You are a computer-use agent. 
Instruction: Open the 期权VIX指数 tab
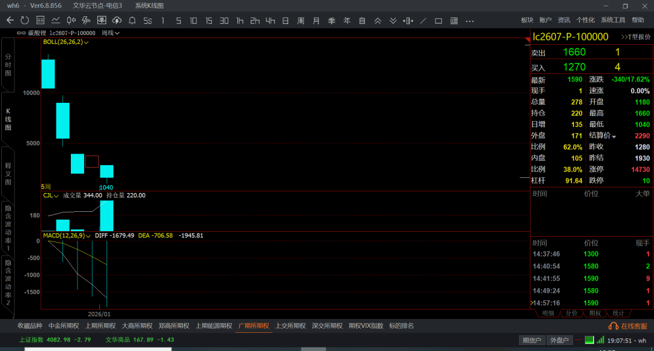click(366, 326)
